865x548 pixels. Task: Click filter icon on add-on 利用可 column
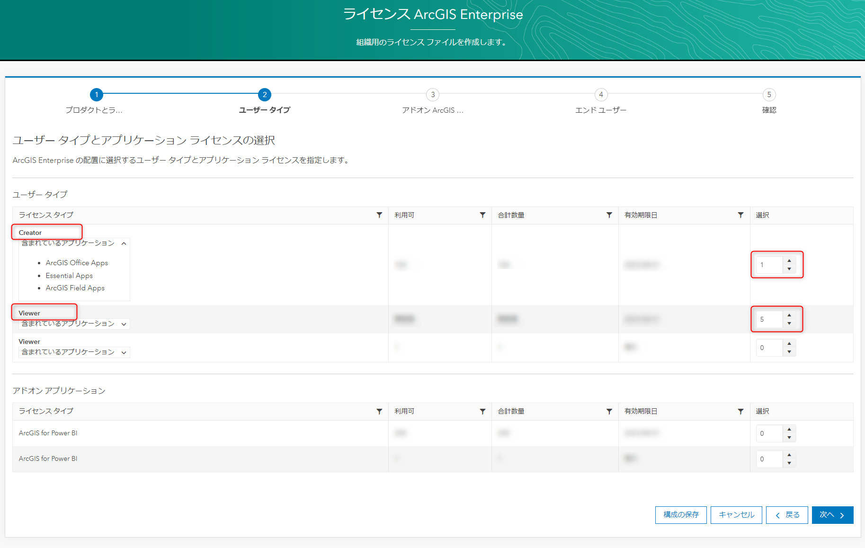pos(482,411)
